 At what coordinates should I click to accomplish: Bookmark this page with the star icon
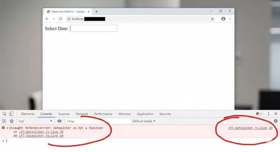click(x=212, y=19)
